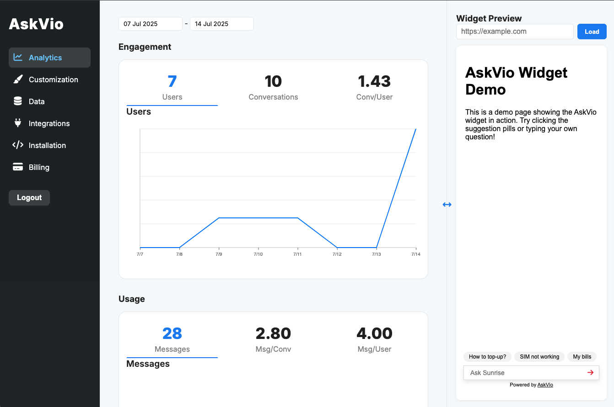Open the Billing page
The width and height of the screenshot is (614, 407).
(49, 167)
